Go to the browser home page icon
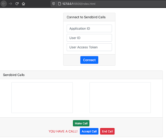Screen dimensions: 166x140 (x=23, y=4)
